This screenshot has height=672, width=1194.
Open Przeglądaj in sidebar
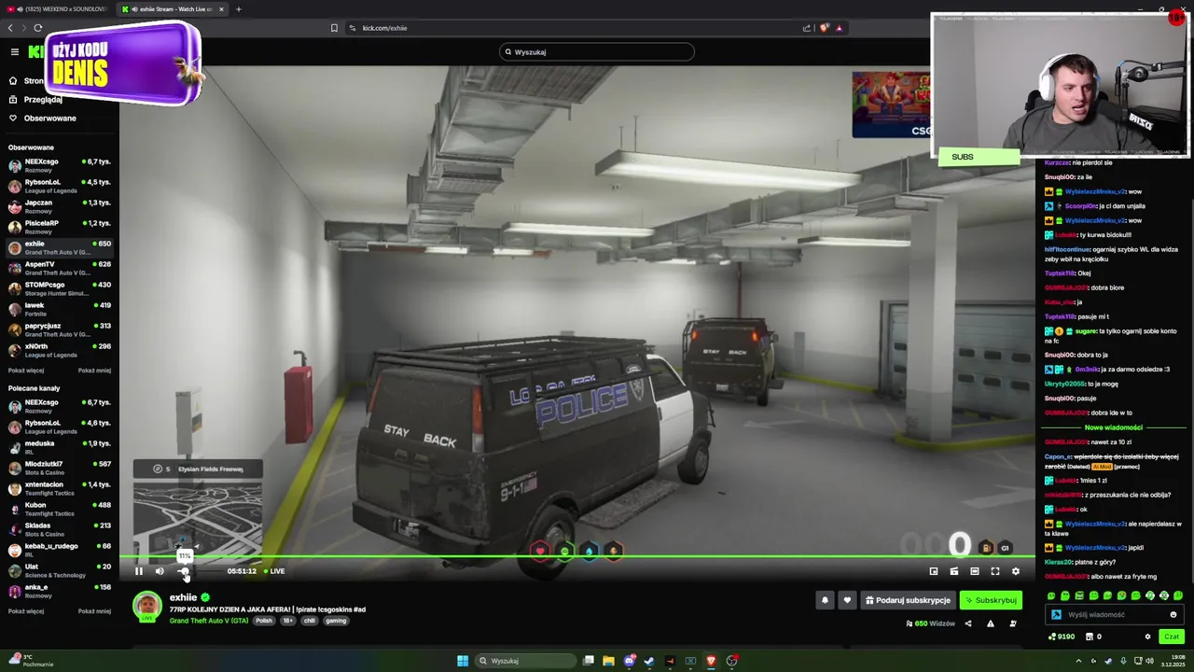coord(43,99)
